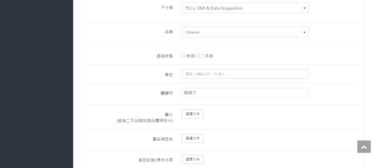Viewport: 372px width, 168px height.
Task: Click the 品牌 field label
Action: pos(169,32)
